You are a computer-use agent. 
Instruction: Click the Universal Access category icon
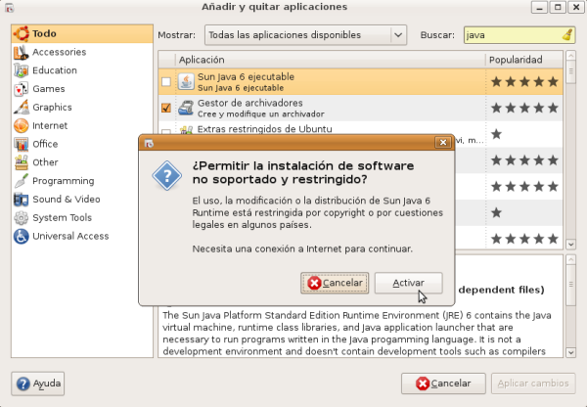coord(21,236)
